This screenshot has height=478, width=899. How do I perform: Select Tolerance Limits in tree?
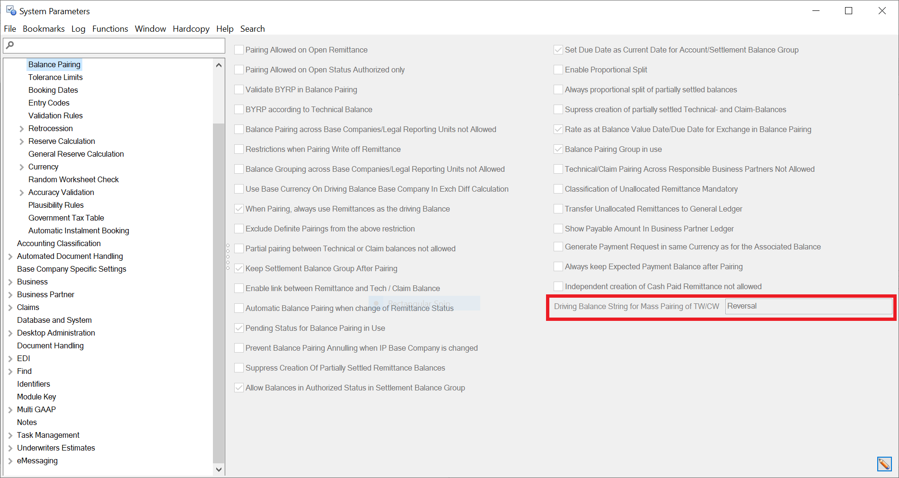[x=55, y=77]
